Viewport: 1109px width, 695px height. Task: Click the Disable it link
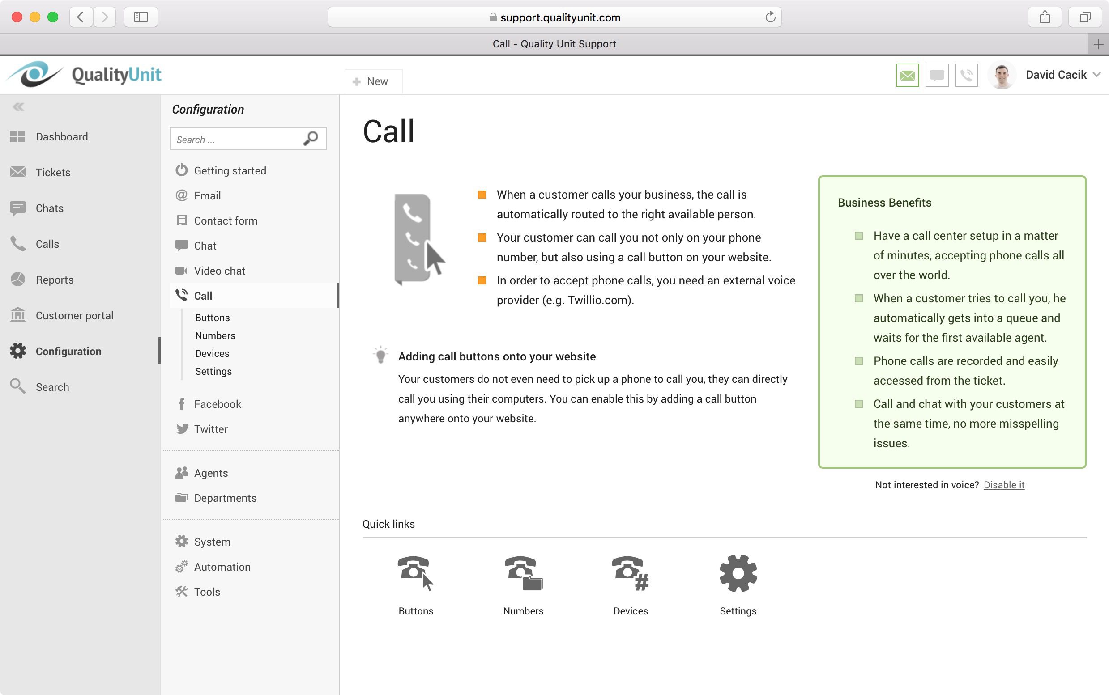point(1004,485)
